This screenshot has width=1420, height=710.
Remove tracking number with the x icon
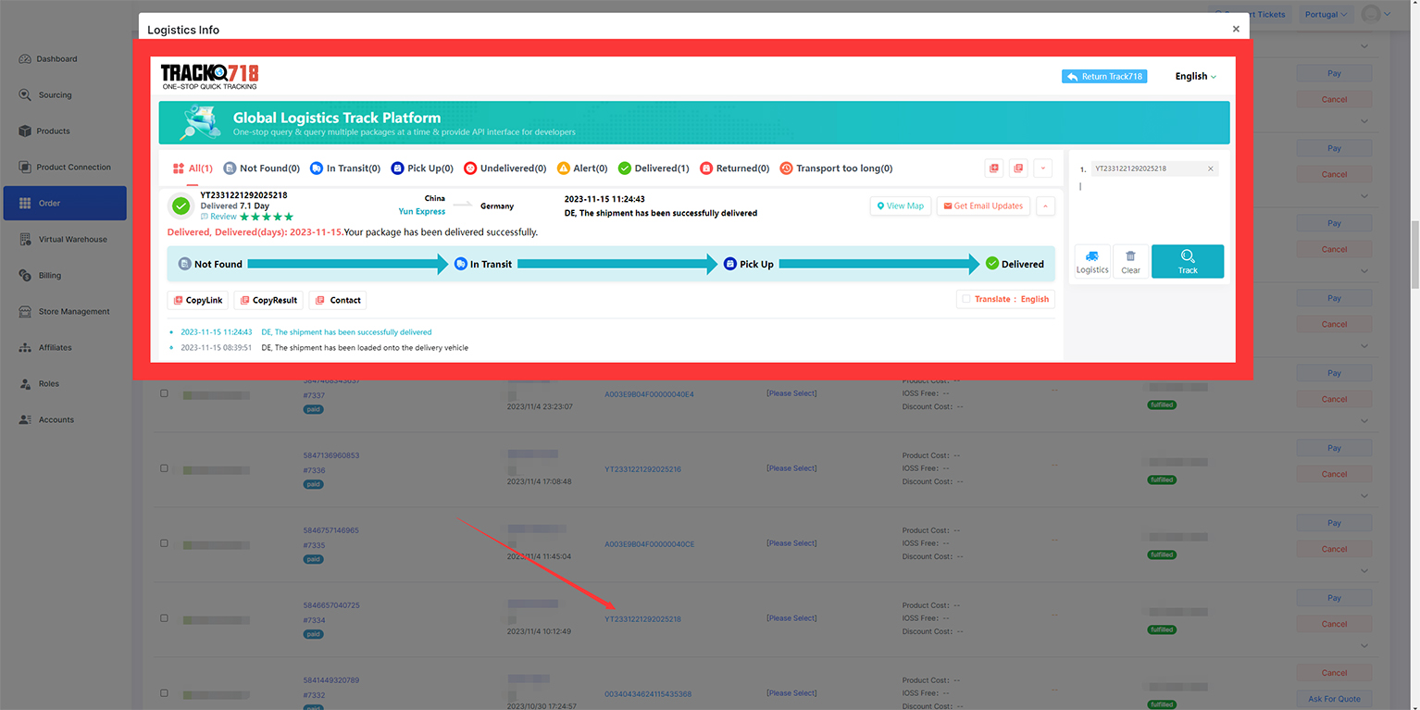pos(1210,168)
